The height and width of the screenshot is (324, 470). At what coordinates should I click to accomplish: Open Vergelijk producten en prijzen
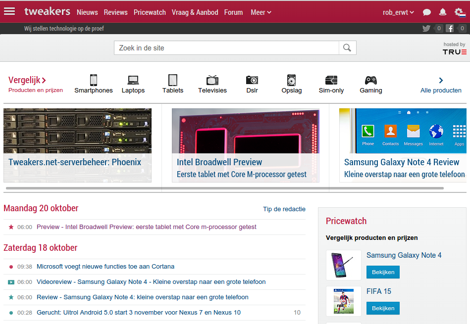pyautogui.click(x=35, y=84)
